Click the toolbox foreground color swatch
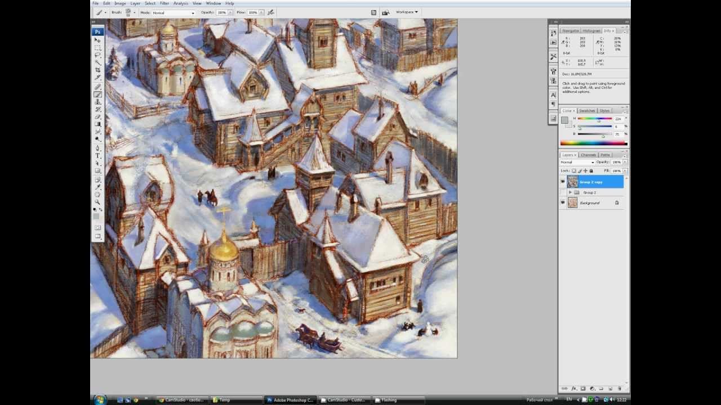Image resolution: width=721 pixels, height=405 pixels. 96,216
